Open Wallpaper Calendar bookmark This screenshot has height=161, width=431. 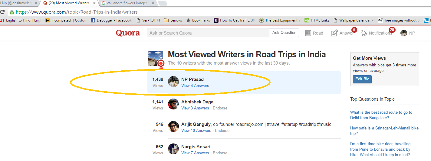tap(353, 20)
